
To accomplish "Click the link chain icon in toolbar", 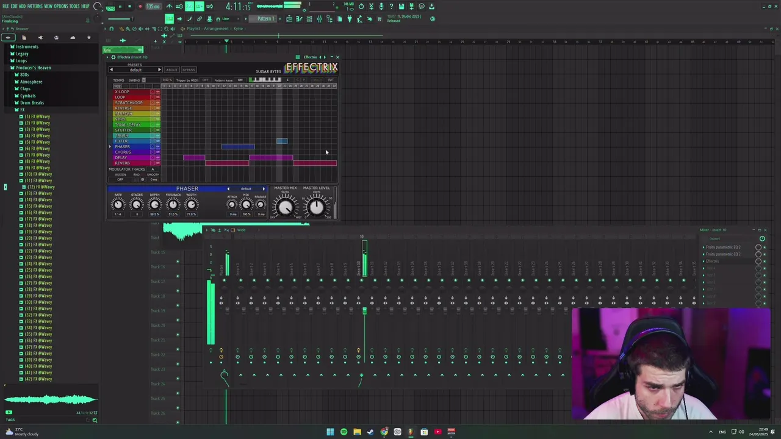I will 199,19.
